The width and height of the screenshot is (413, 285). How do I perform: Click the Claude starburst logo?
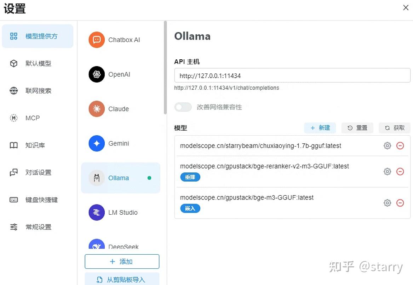point(97,109)
